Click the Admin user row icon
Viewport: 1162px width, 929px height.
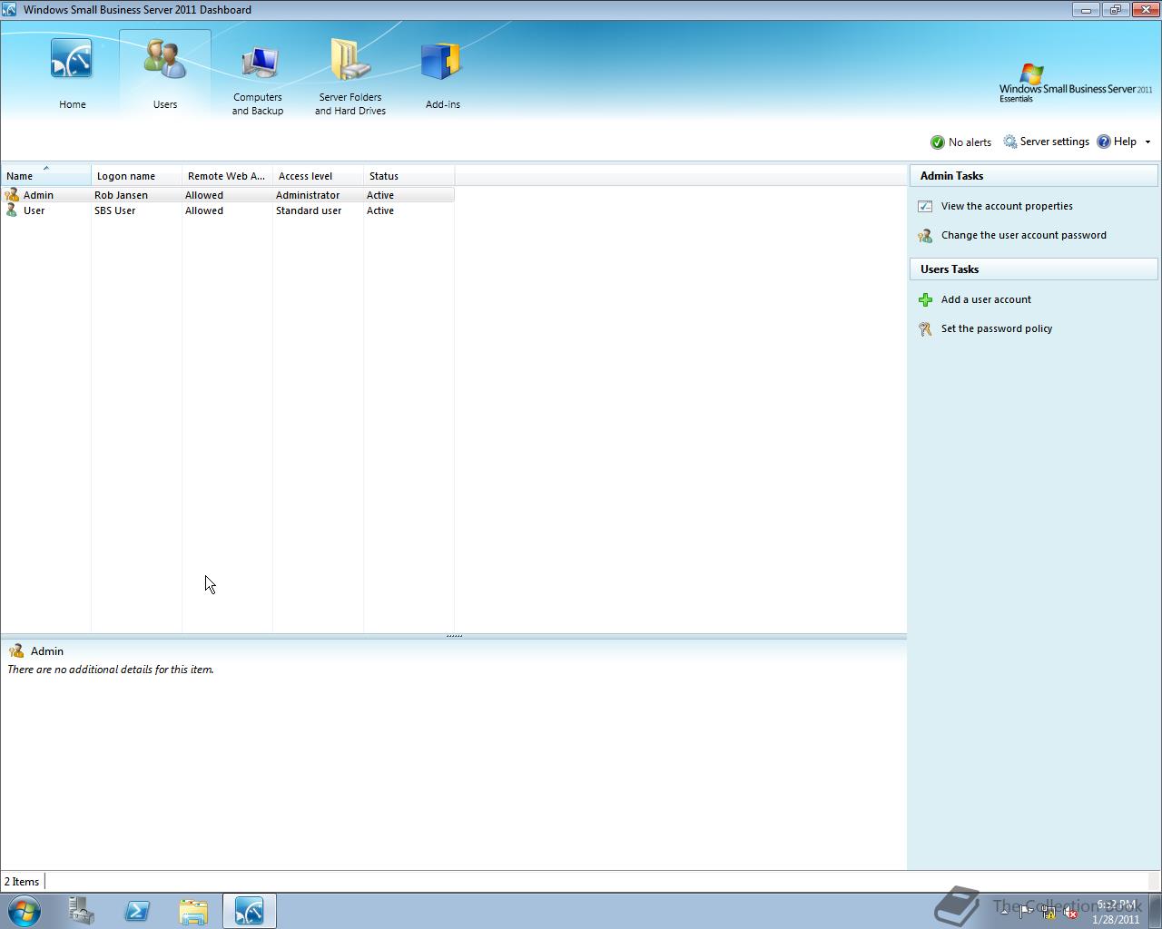(12, 195)
